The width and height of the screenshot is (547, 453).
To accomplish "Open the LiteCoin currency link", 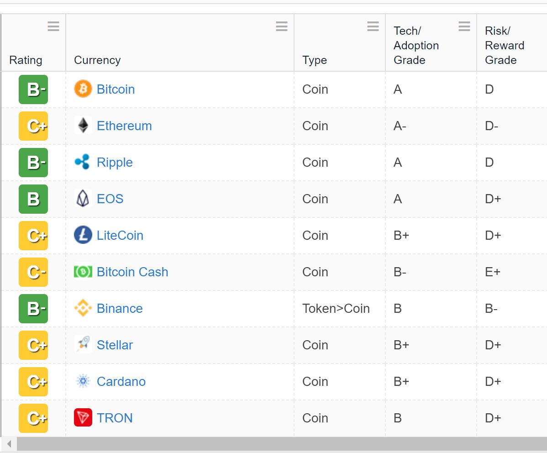I will point(120,235).
